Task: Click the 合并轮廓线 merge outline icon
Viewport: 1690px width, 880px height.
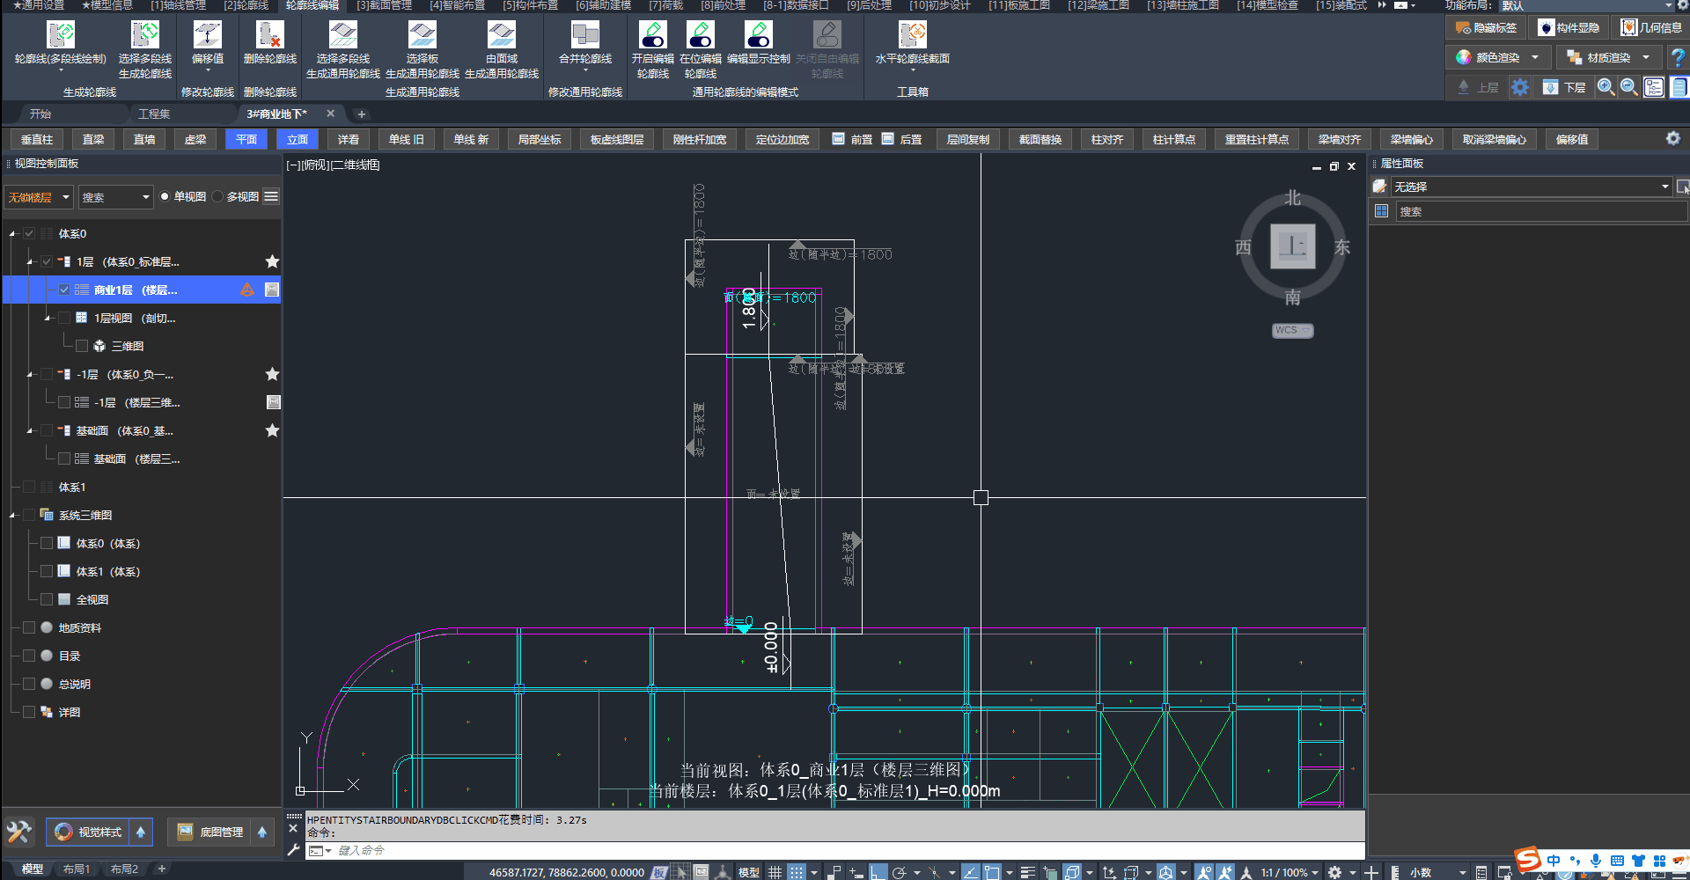Action: pyautogui.click(x=584, y=35)
